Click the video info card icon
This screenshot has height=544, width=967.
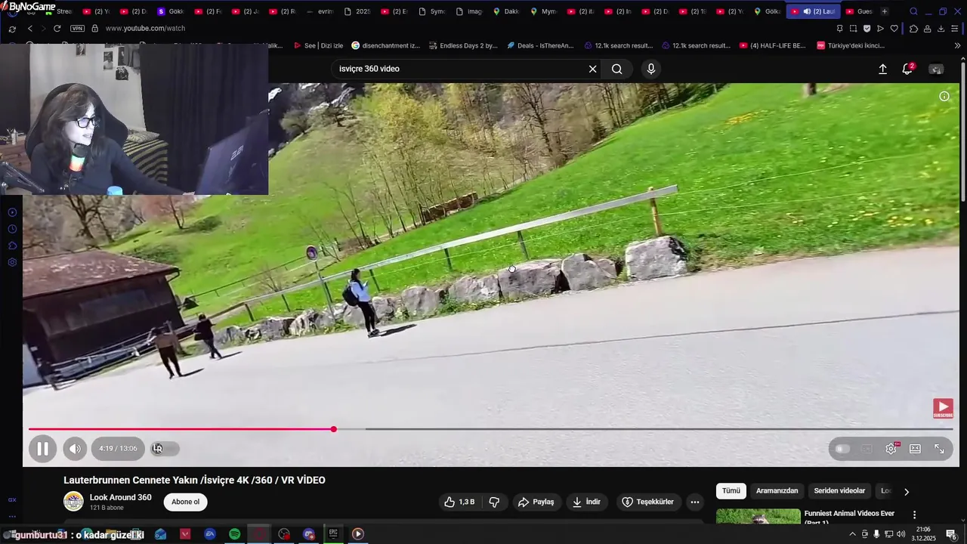944,97
